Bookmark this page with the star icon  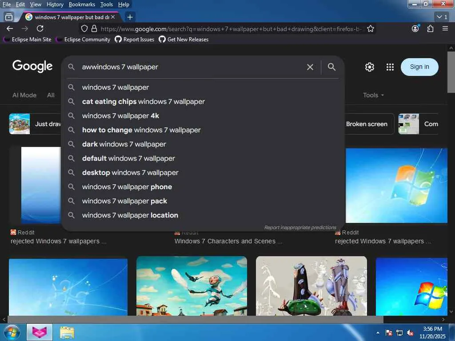[x=370, y=28]
